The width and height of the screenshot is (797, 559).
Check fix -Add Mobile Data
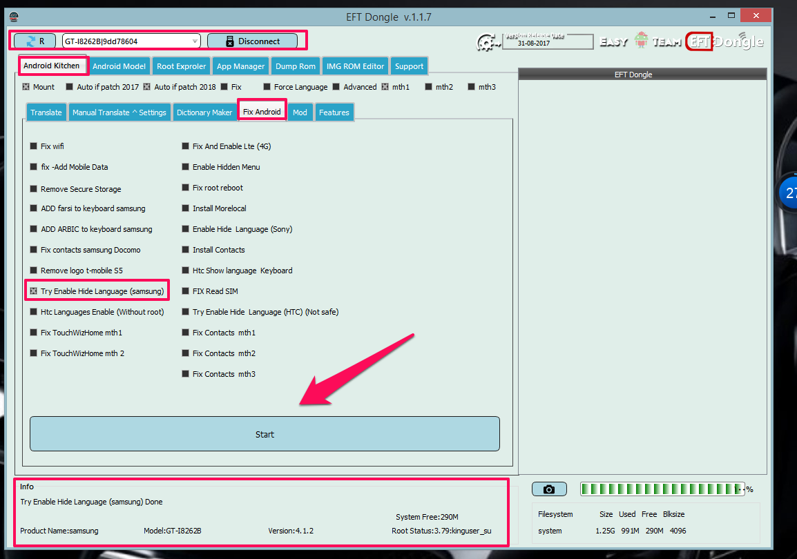(34, 166)
